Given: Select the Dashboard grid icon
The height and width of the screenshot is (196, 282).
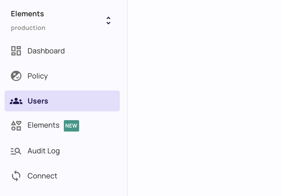Looking at the screenshot, I should pos(16,51).
